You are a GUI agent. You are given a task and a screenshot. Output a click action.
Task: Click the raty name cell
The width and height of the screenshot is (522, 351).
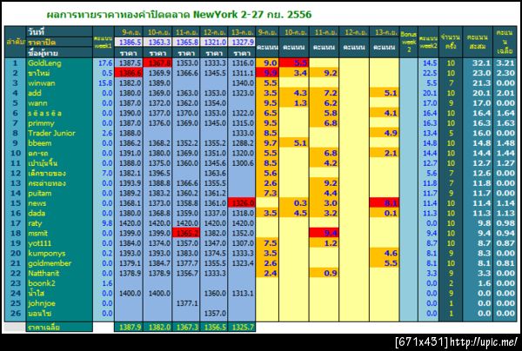pyautogui.click(x=59, y=223)
